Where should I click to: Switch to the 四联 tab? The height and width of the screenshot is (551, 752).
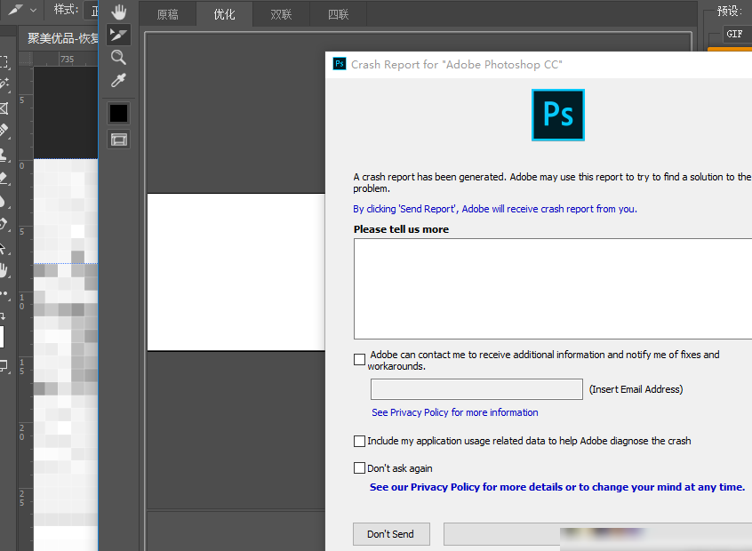click(x=338, y=14)
